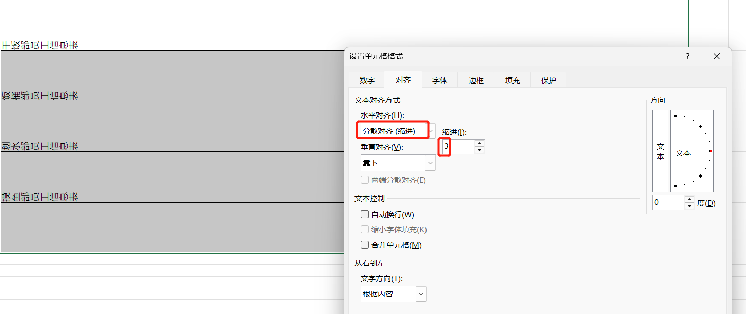The width and height of the screenshot is (746, 314).
Task: Open the 垂直对齐 dropdown list
Action: tap(431, 163)
